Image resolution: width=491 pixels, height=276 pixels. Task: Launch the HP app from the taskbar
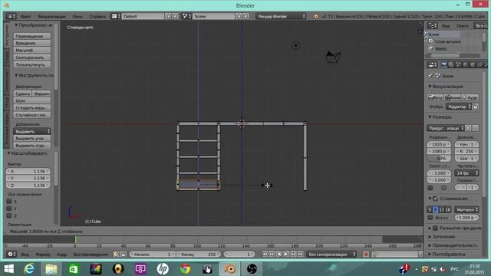(x=163, y=269)
